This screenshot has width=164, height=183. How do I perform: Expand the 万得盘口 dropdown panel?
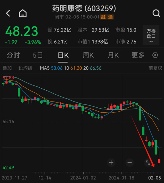(x=151, y=35)
